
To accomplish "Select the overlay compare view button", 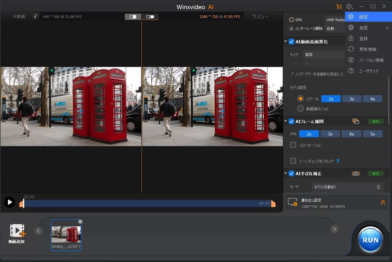I will tap(150, 17).
